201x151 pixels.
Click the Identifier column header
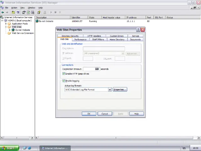79,18
